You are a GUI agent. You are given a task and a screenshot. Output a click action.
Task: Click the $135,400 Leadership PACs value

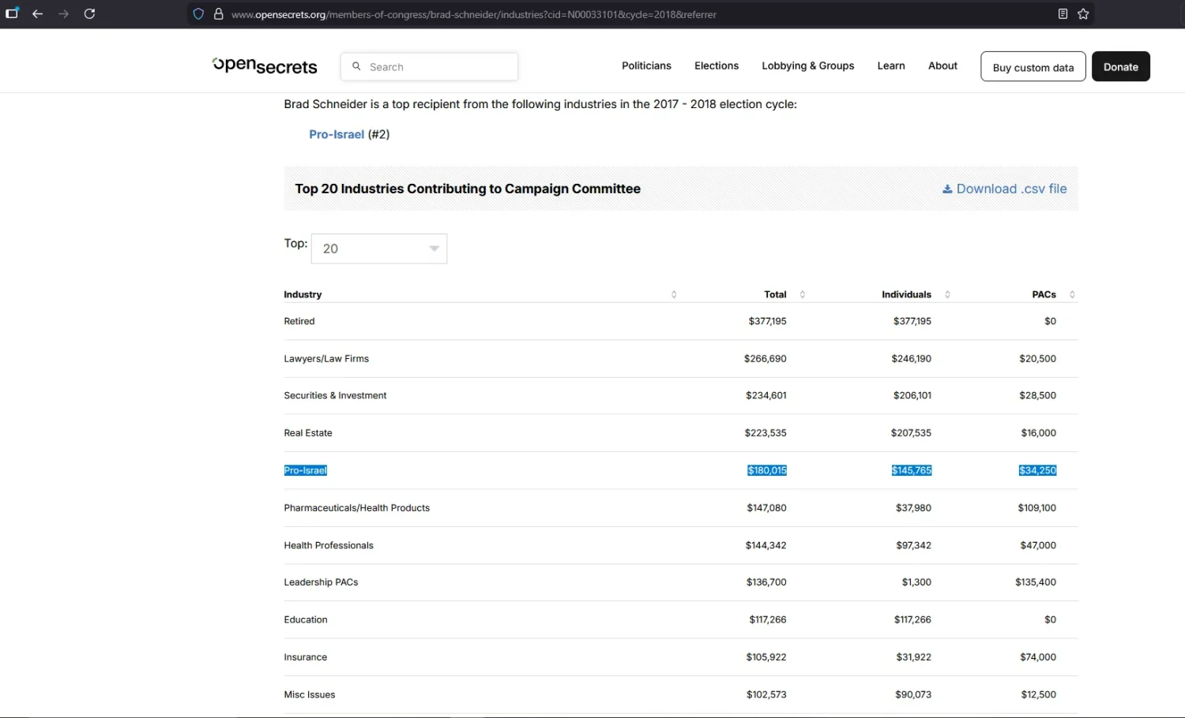coord(1036,582)
